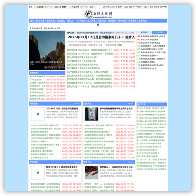Image resolution: width=196 pixels, height=196 pixels.
Task: Open featured article 2024年12月22日适合乔迁新居吗
Action: click(62, 108)
